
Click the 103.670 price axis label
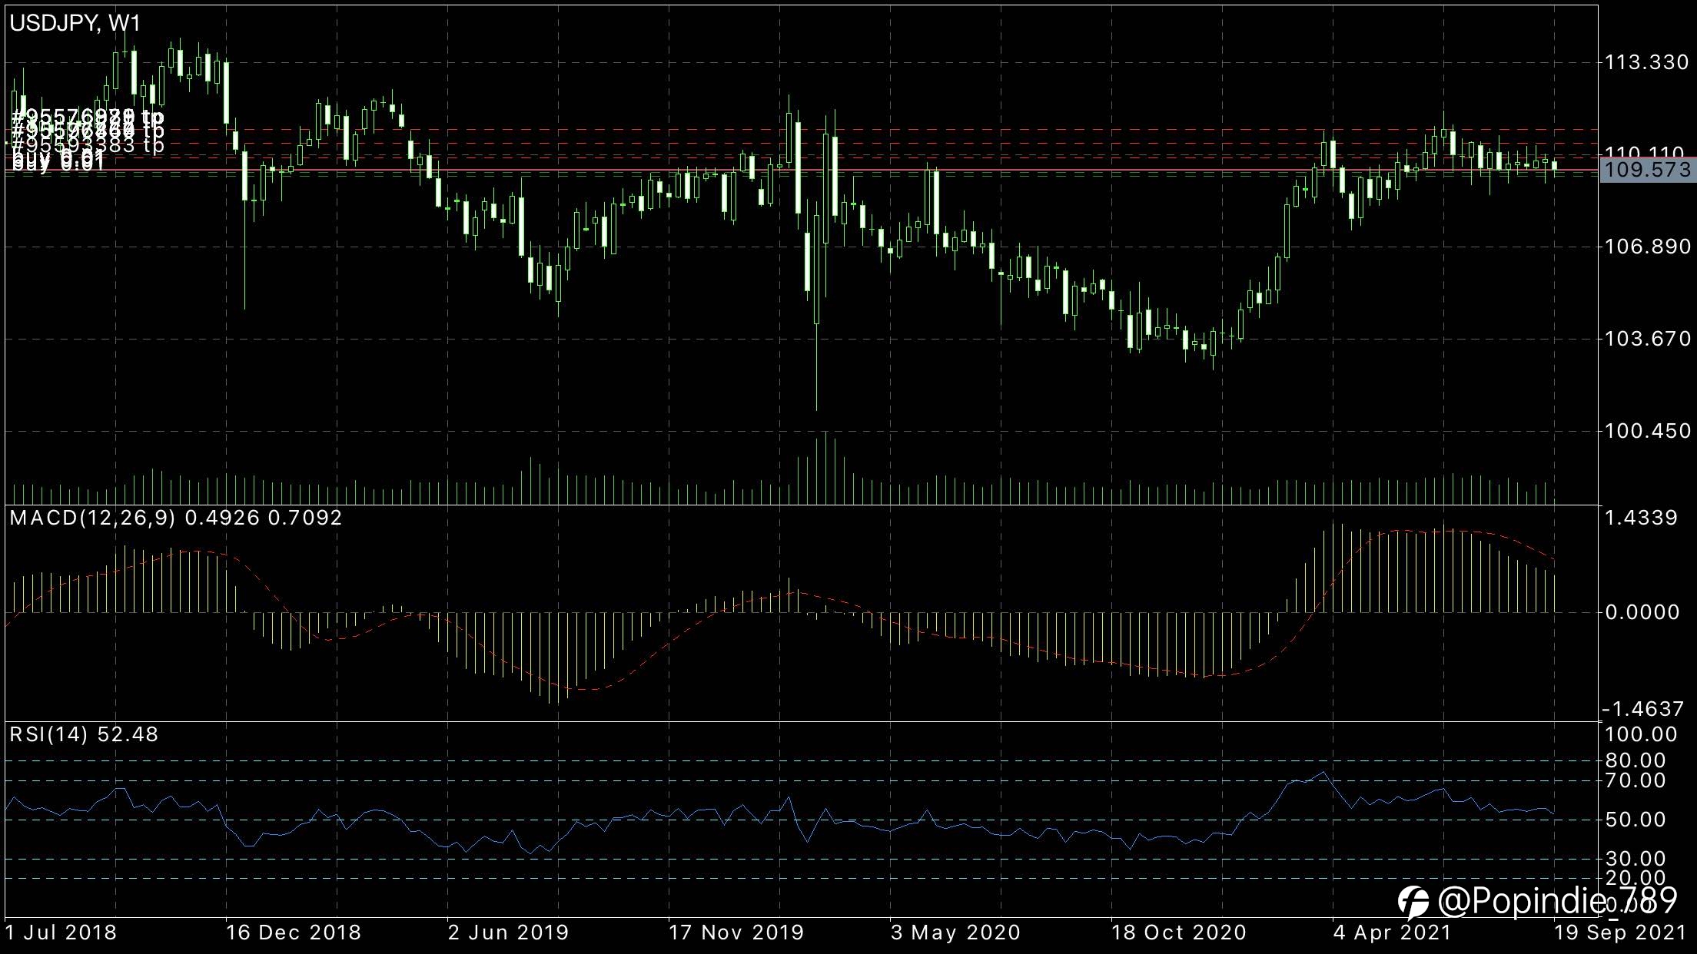[1648, 339]
